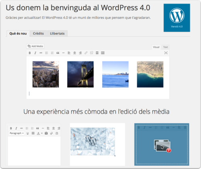This screenshot has width=201, height=169.
Task: Align left in the Add Media editor toolbar
Action: point(69,53)
